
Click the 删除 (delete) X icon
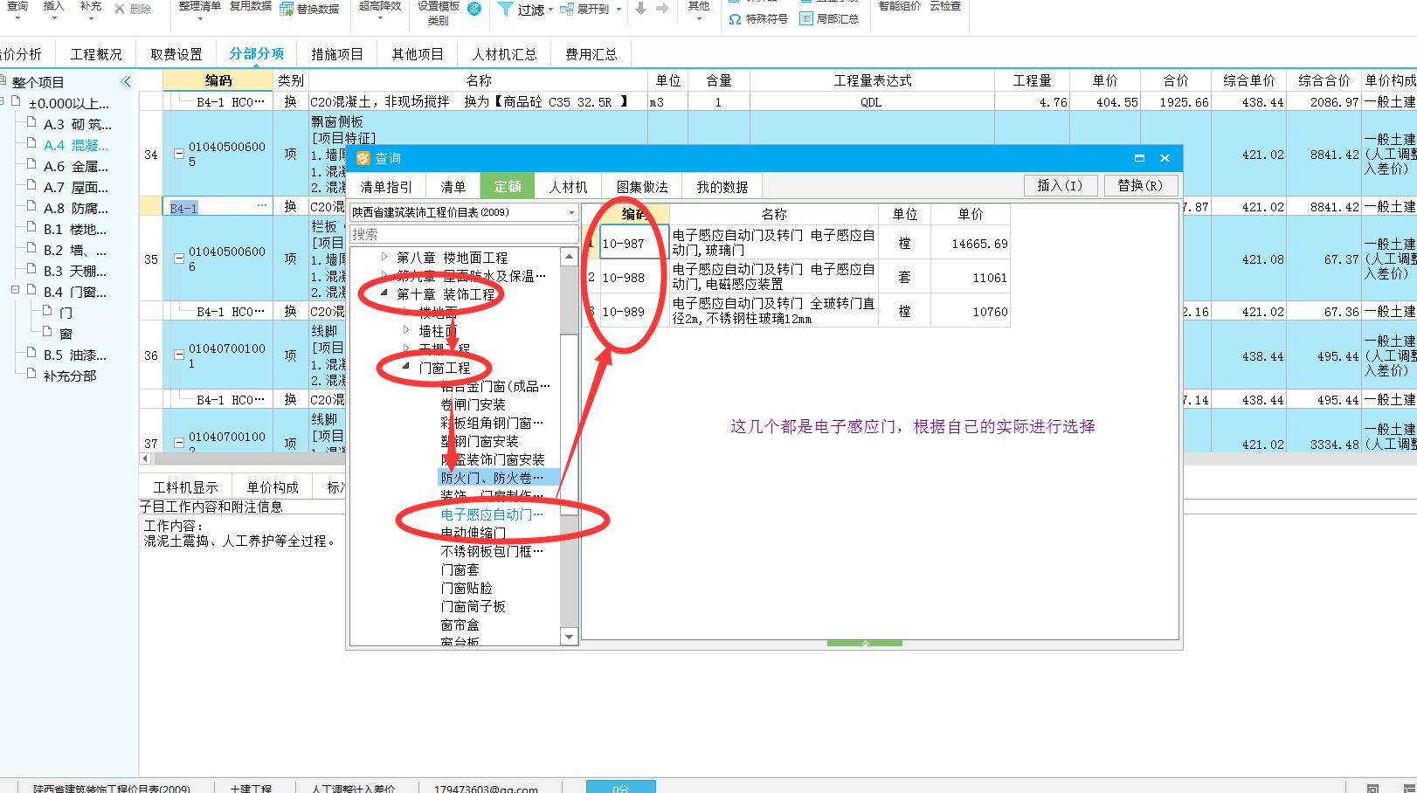119,9
